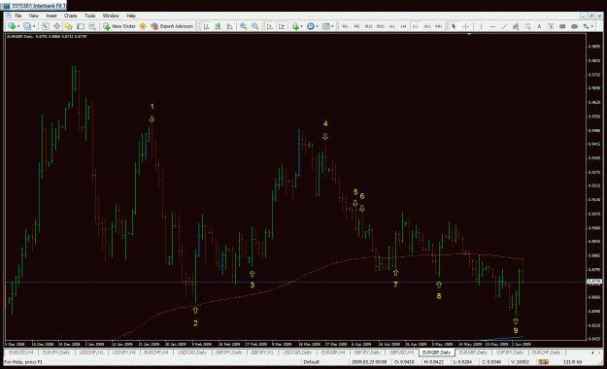Switch to EURJPY,Daily chart tab

(x=56, y=352)
